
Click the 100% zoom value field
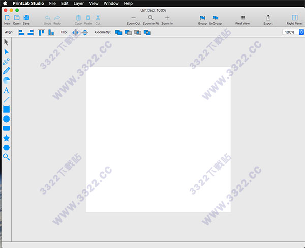pos(291,32)
